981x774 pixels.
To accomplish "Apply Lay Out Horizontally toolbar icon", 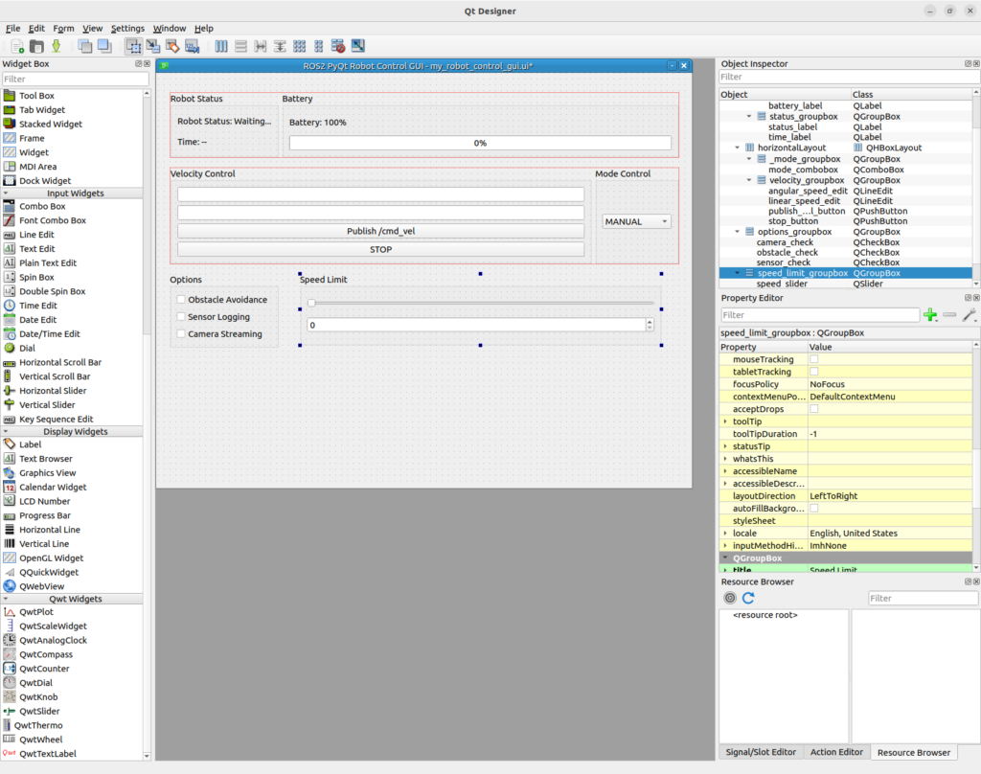I will 221,46.
